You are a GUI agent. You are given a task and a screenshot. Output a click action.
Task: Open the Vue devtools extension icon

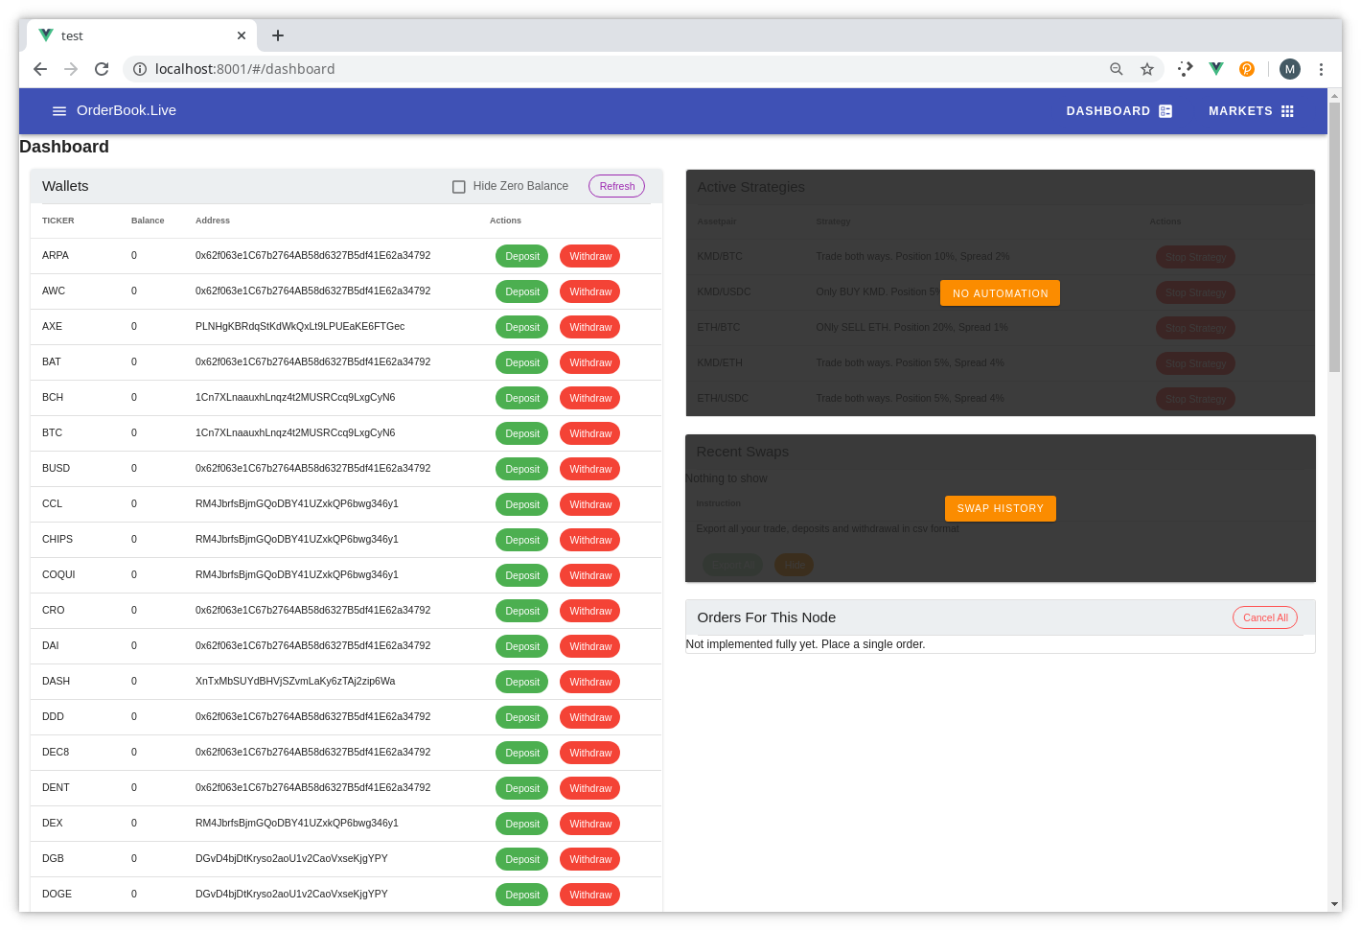pyautogui.click(x=1216, y=69)
